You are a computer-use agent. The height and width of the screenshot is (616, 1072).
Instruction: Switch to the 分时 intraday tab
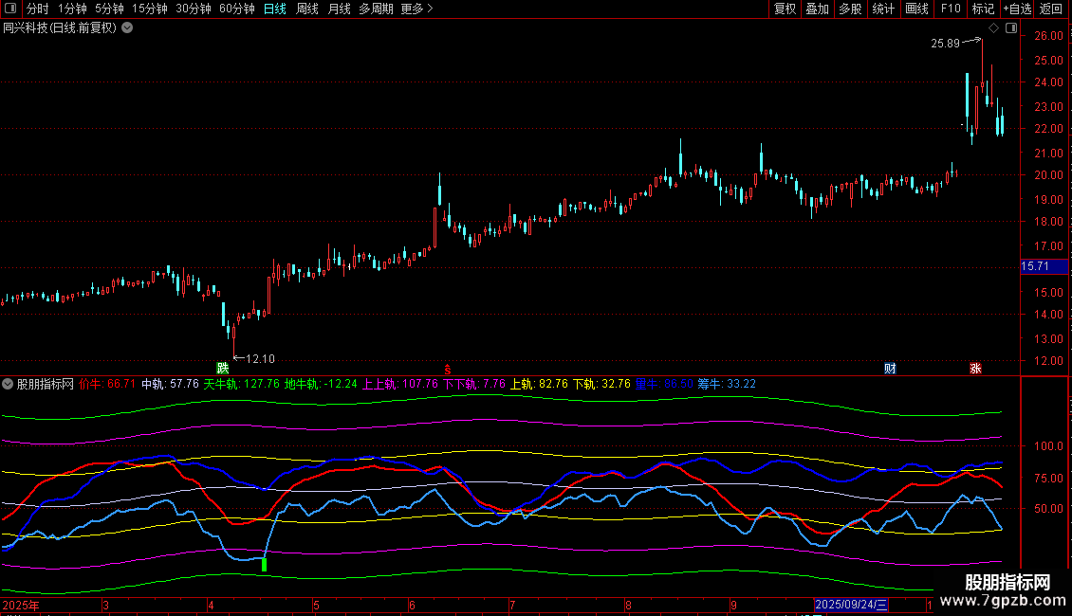click(x=37, y=9)
